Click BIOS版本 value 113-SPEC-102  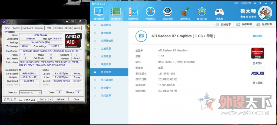click(167, 73)
